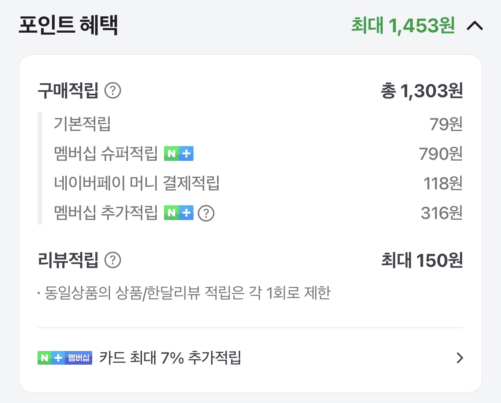
Task: Open help icon next to 구매적립
Action: pos(113,91)
